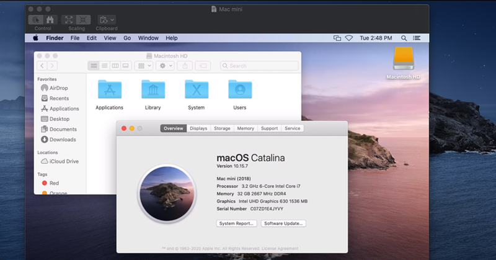Click the Wi-Fi status icon

click(349, 38)
